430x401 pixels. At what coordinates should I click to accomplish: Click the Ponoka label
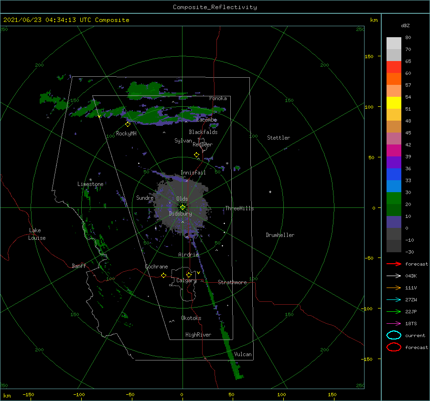click(218, 98)
